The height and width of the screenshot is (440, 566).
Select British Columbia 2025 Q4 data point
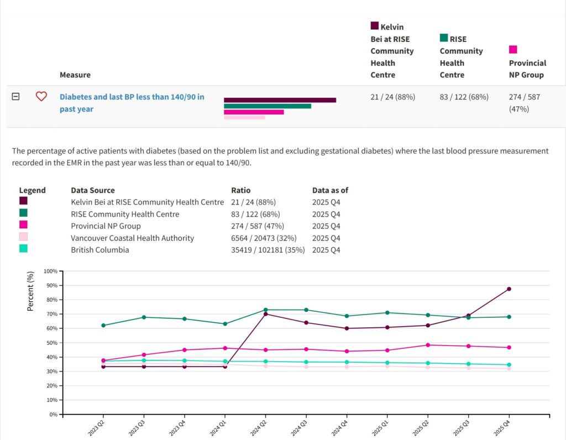pyautogui.click(x=509, y=365)
